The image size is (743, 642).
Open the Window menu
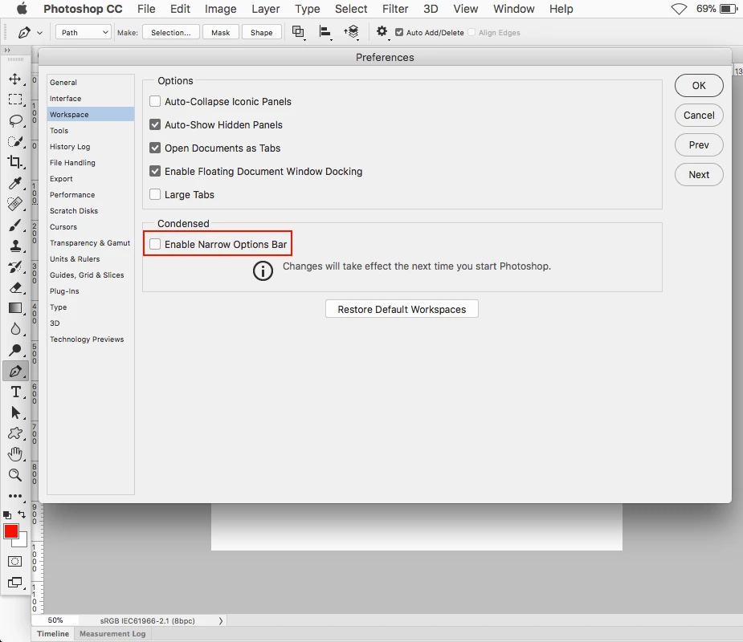[x=513, y=9]
